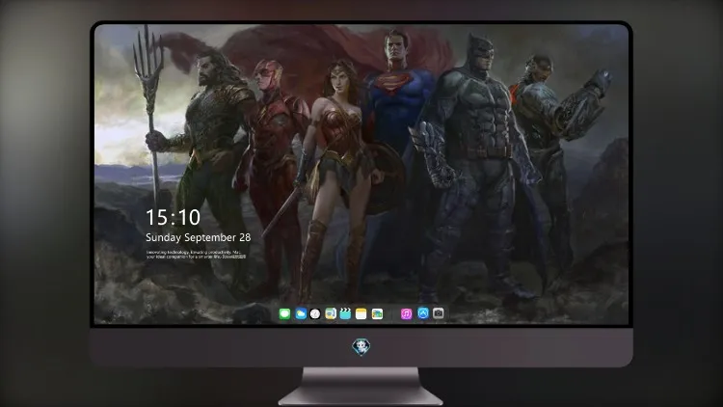This screenshot has width=723, height=407.
Task: Open the Clock app in the dock
Action: [x=315, y=314]
